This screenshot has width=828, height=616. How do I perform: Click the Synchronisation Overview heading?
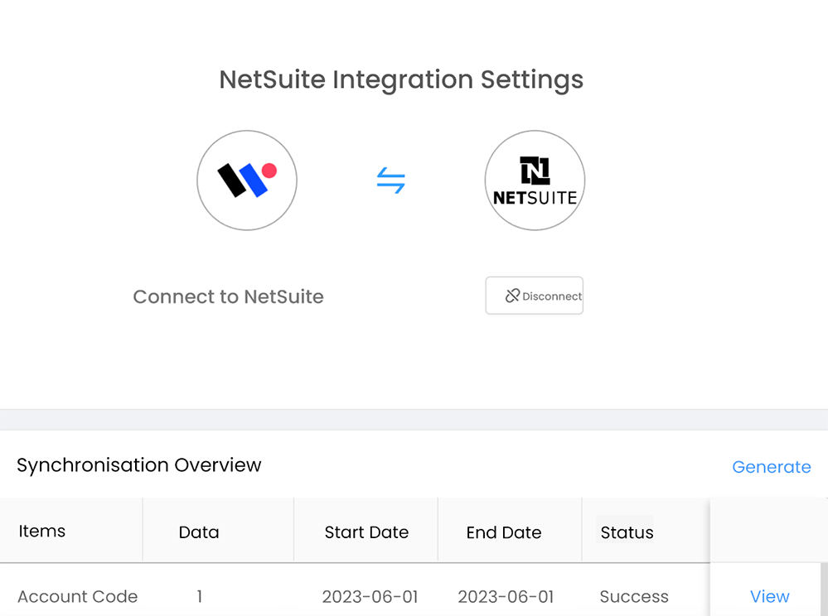point(139,465)
